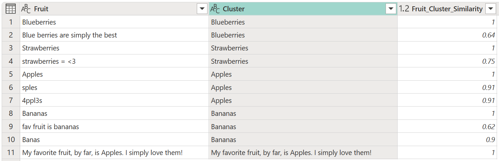Screen dimensions: 499x161
Task: Select row number 11
Action: click(11, 153)
